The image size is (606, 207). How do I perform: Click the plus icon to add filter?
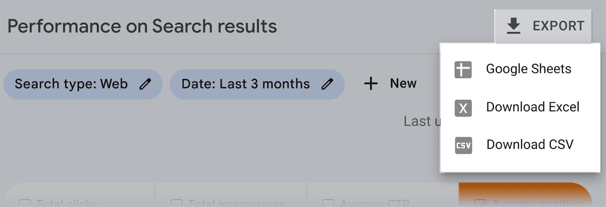tap(371, 84)
